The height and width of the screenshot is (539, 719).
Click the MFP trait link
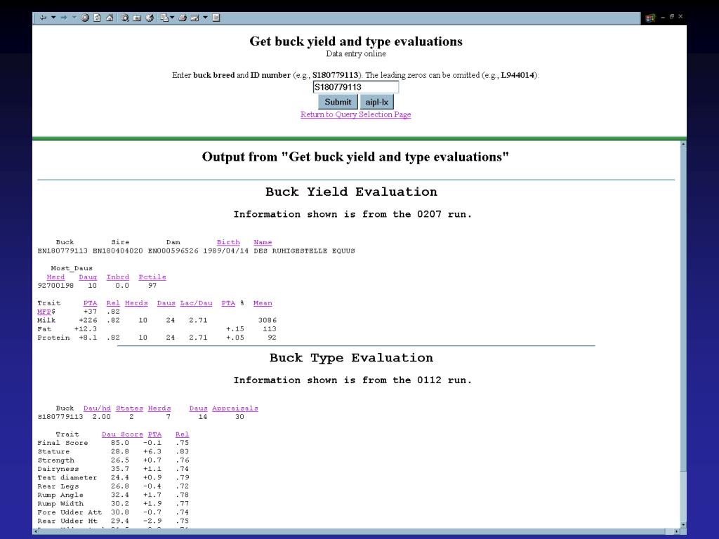(x=44, y=312)
